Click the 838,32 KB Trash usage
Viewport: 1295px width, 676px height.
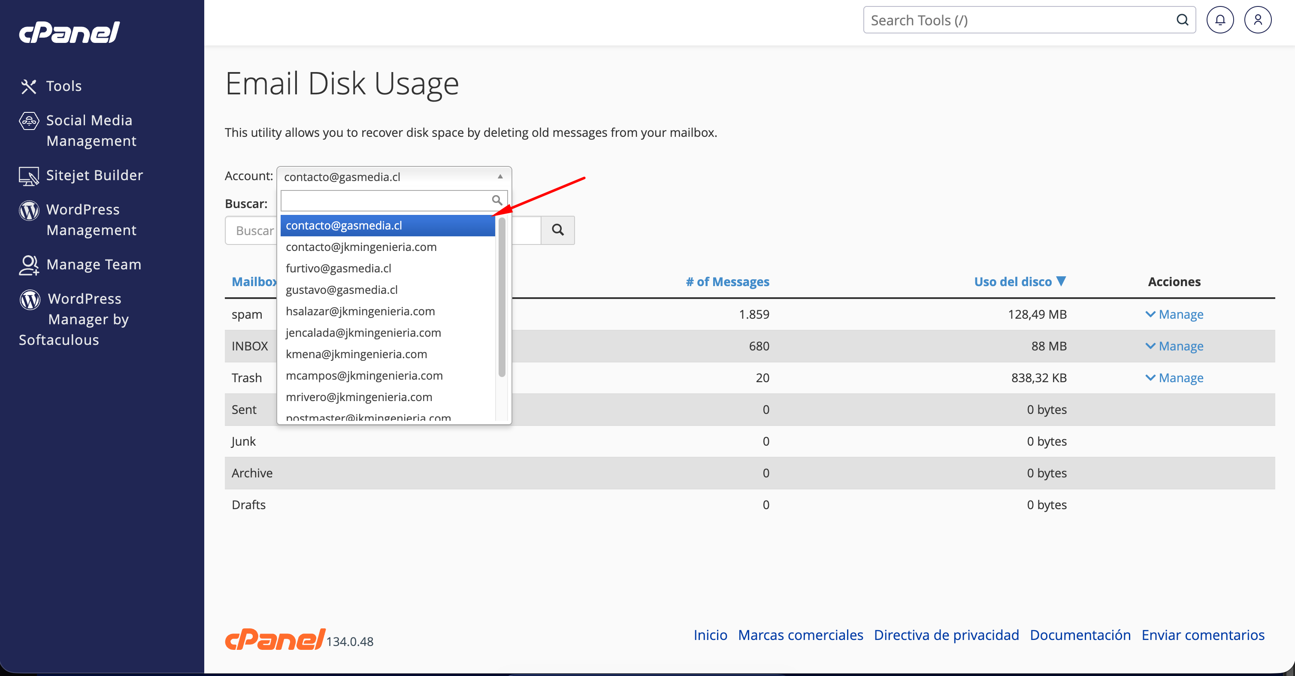pos(1038,378)
